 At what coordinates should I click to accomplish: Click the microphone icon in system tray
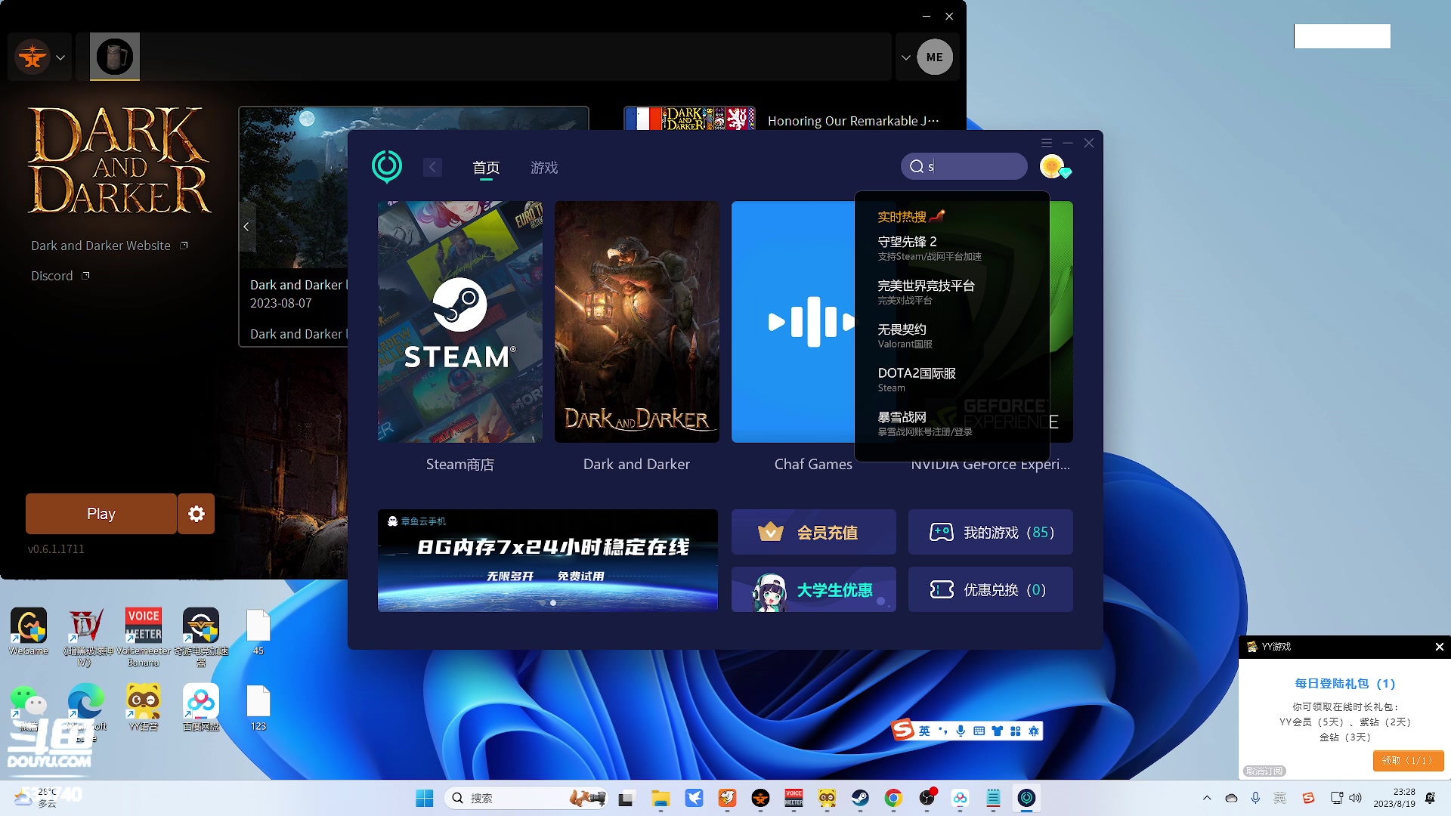click(1255, 798)
